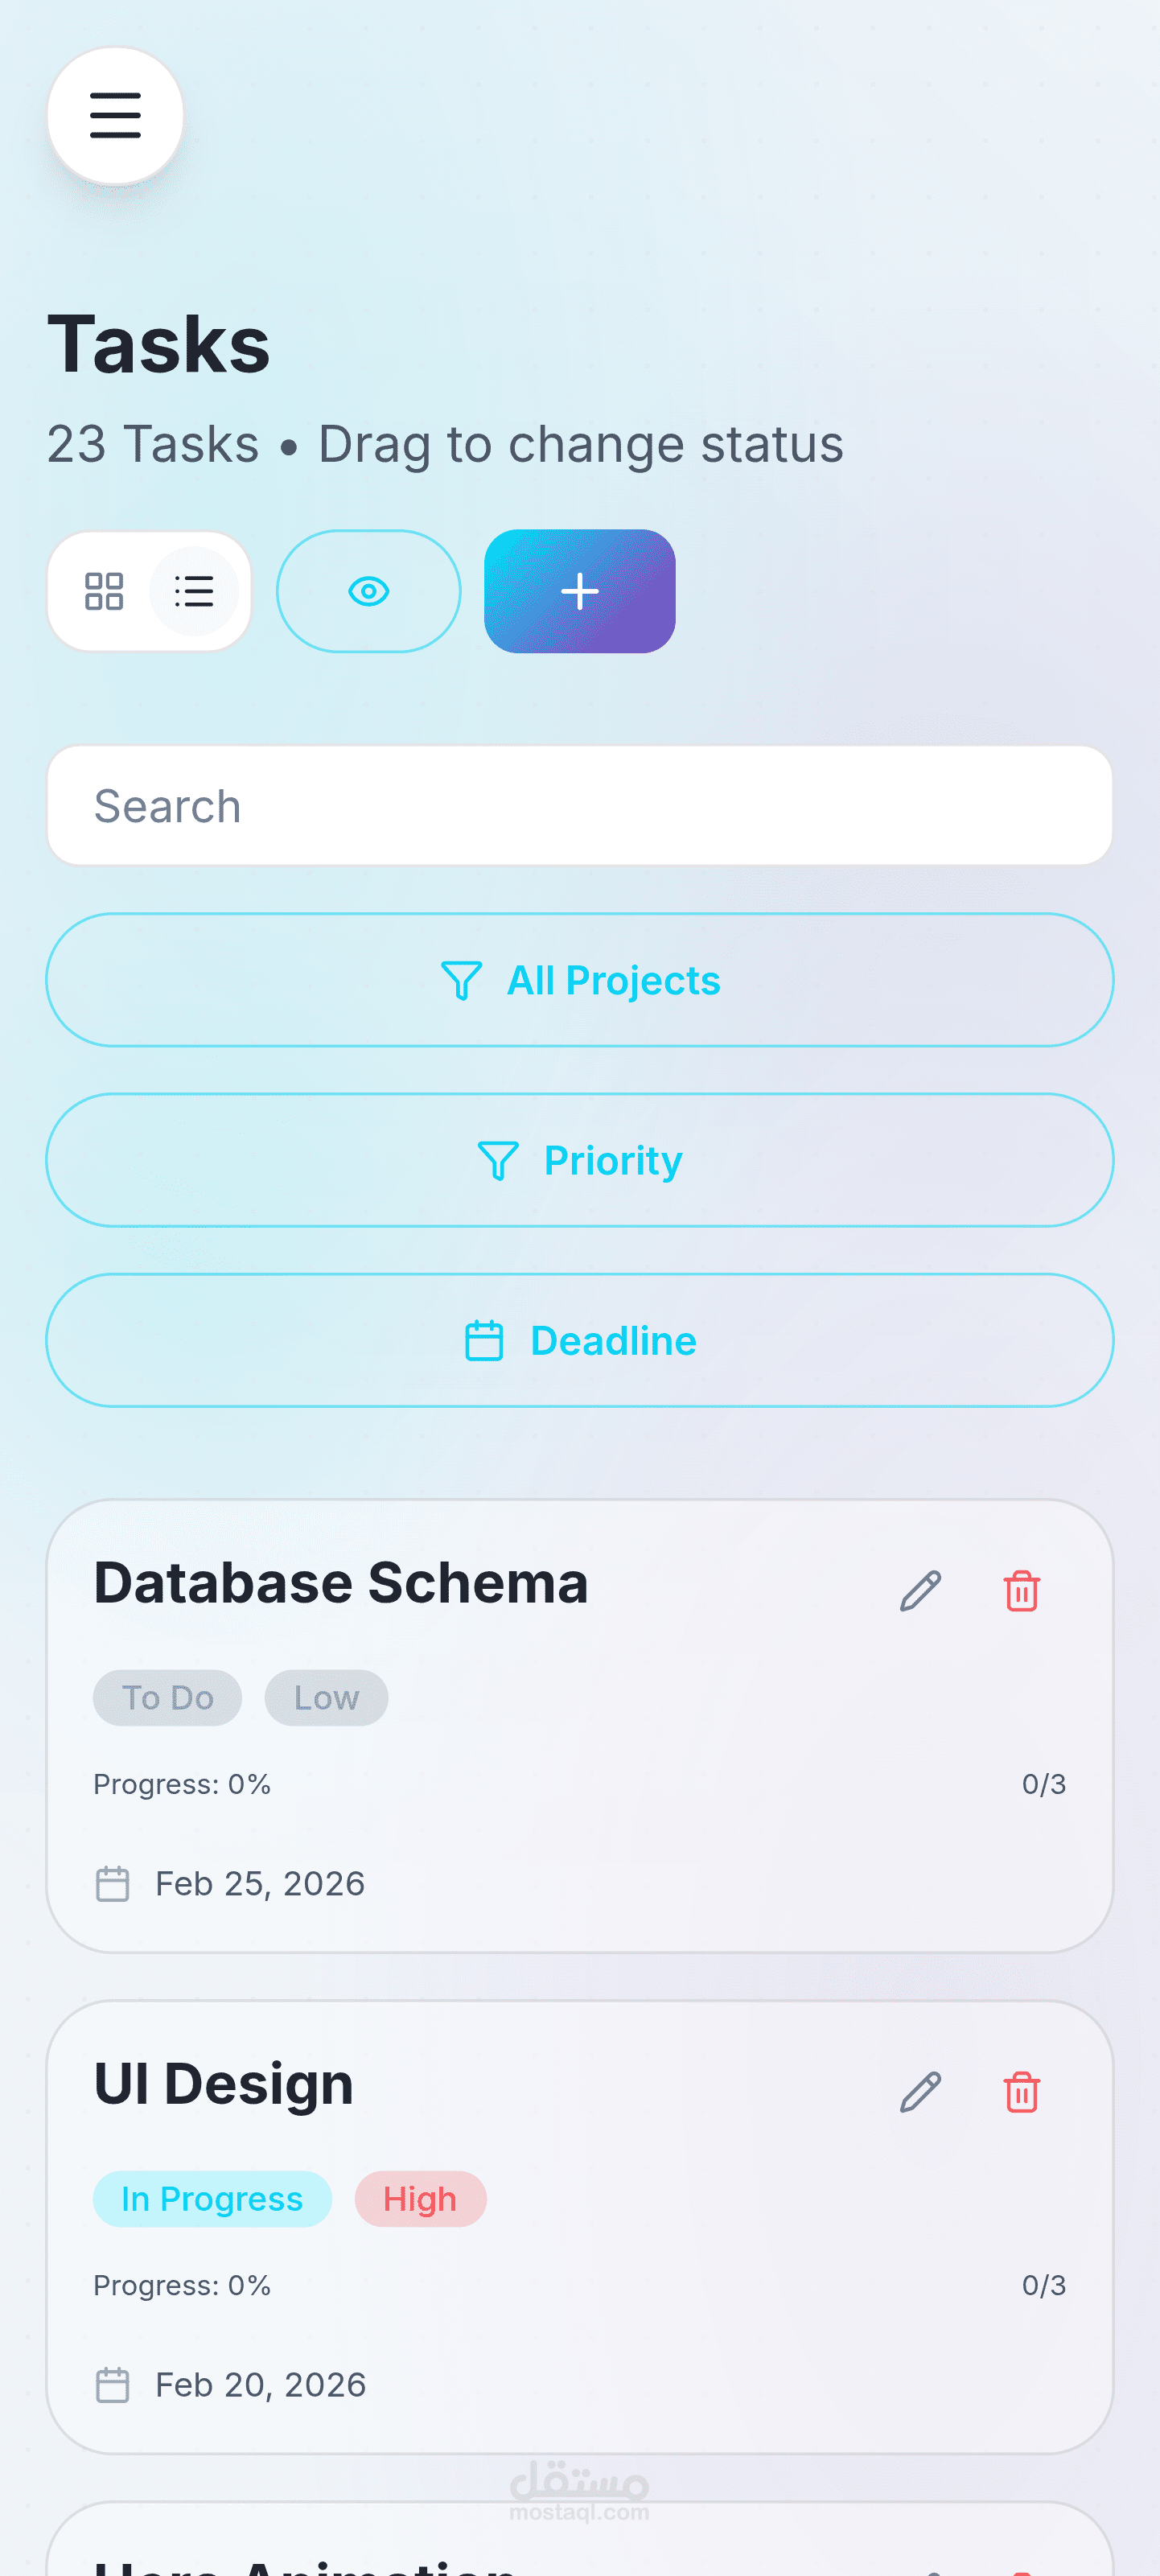Edit the UI Design task
The image size is (1160, 2576).
[920, 2091]
